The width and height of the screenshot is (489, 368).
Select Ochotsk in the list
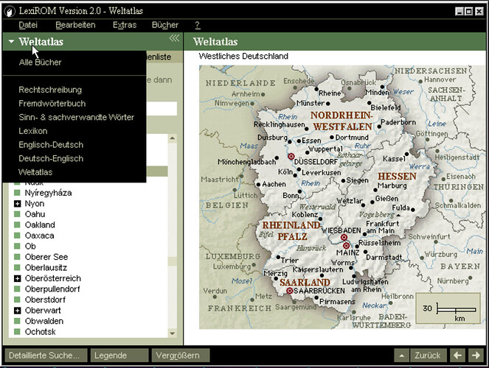coord(41,332)
